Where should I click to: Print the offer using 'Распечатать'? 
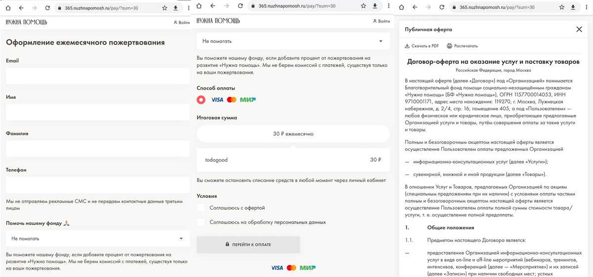click(x=462, y=46)
